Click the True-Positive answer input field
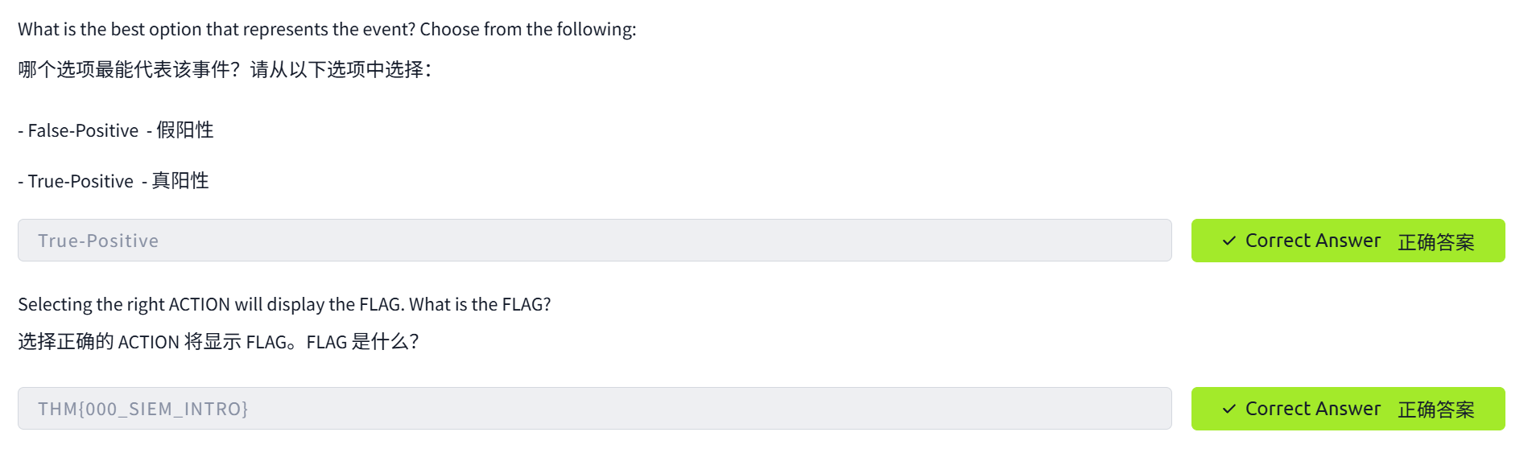The width and height of the screenshot is (1532, 457). tap(594, 241)
